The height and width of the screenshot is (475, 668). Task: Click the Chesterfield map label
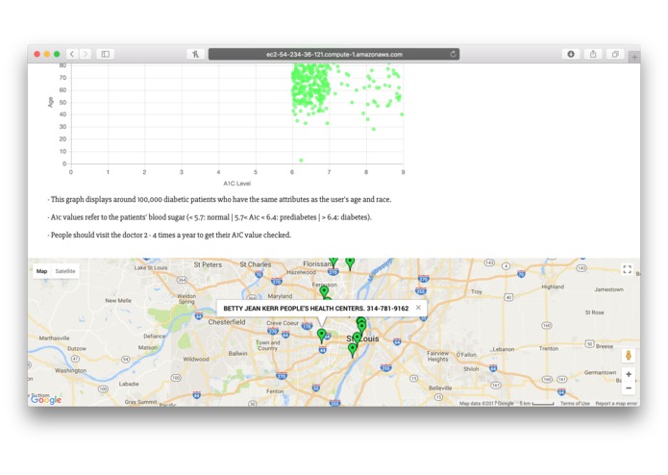(227, 322)
